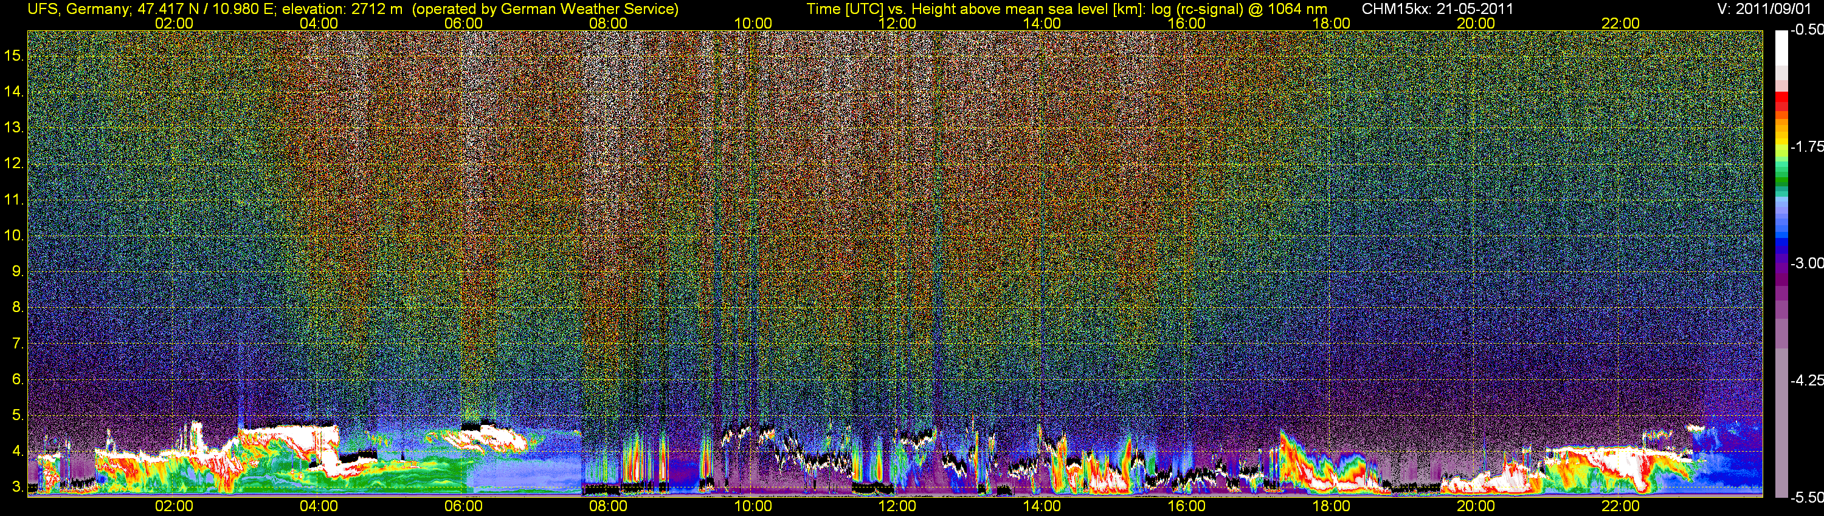The width and height of the screenshot is (1824, 516).
Task: Select the top axis time label '14:00'
Action: tap(1042, 23)
